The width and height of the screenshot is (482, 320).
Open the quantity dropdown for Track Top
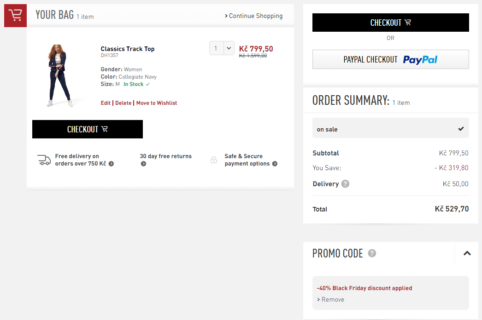tap(222, 48)
